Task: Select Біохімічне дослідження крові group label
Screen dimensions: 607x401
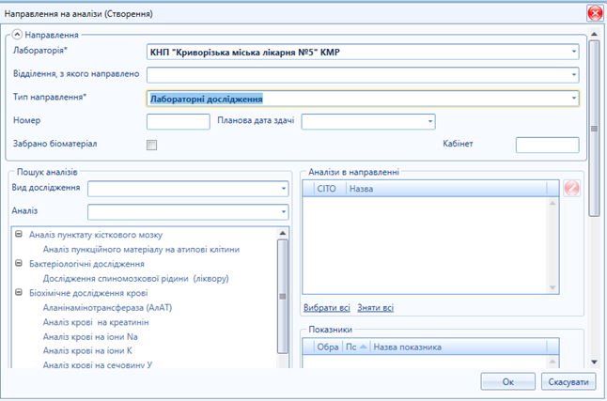Action: coord(88,293)
